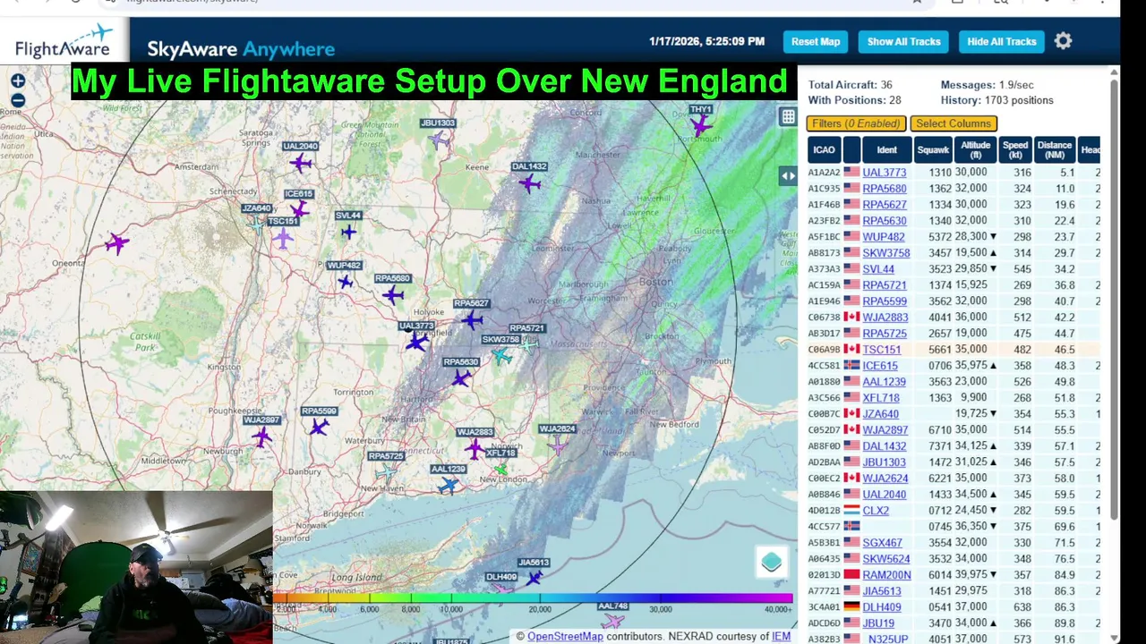Click altitude value 39,975
1146x644 pixels.
pyautogui.click(x=971, y=575)
